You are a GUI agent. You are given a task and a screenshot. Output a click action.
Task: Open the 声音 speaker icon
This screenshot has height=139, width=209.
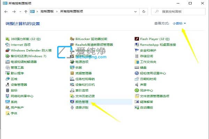click(137, 85)
